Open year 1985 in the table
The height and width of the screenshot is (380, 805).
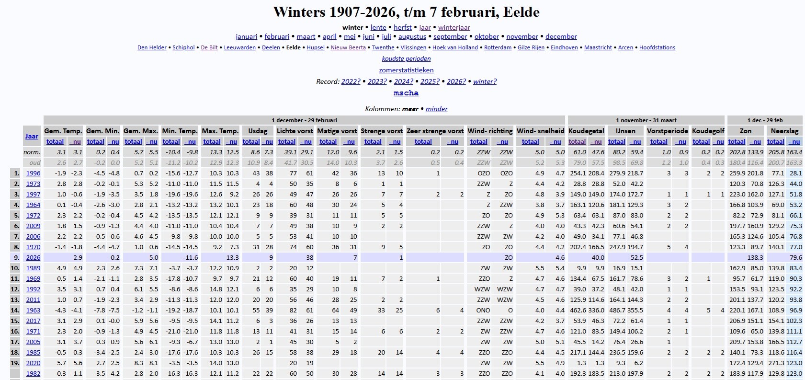tap(33, 352)
